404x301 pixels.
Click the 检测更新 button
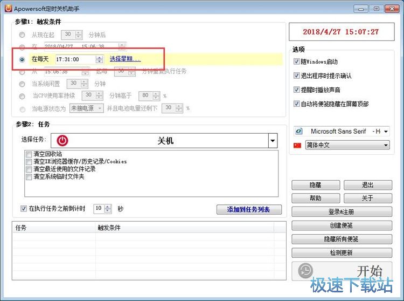click(x=342, y=253)
